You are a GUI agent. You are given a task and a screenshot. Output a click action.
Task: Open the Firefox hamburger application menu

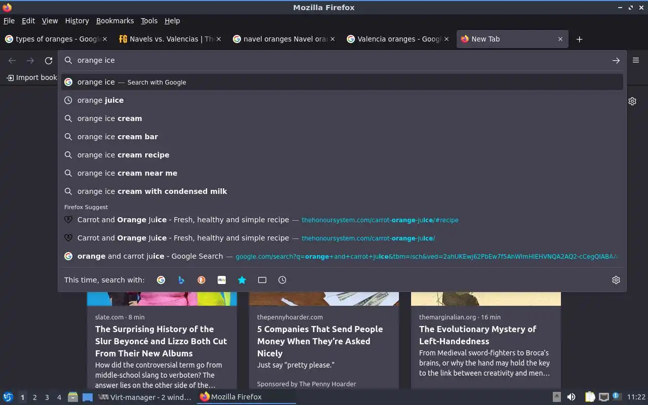[x=636, y=60]
